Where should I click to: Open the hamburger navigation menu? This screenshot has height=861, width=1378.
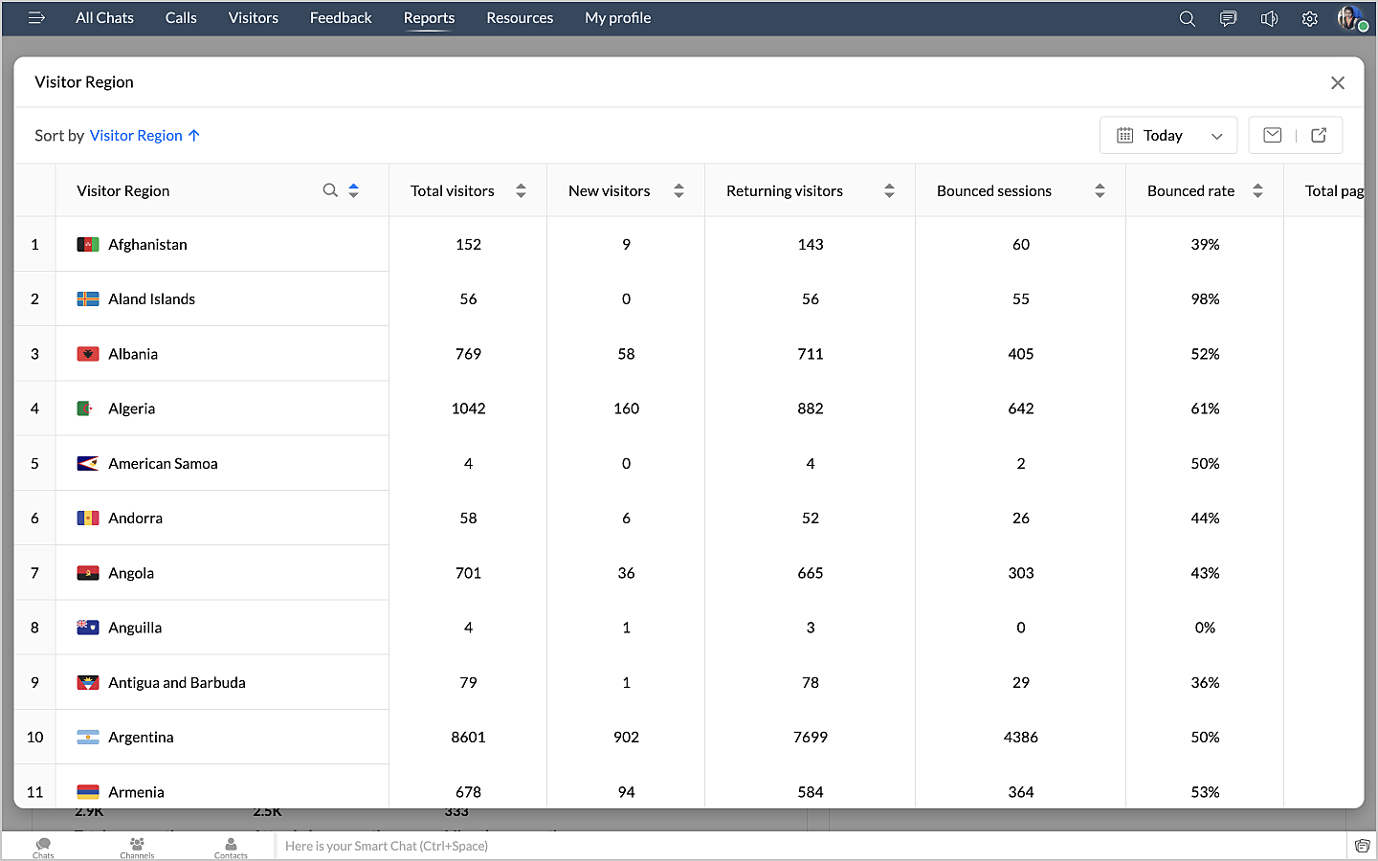(36, 17)
